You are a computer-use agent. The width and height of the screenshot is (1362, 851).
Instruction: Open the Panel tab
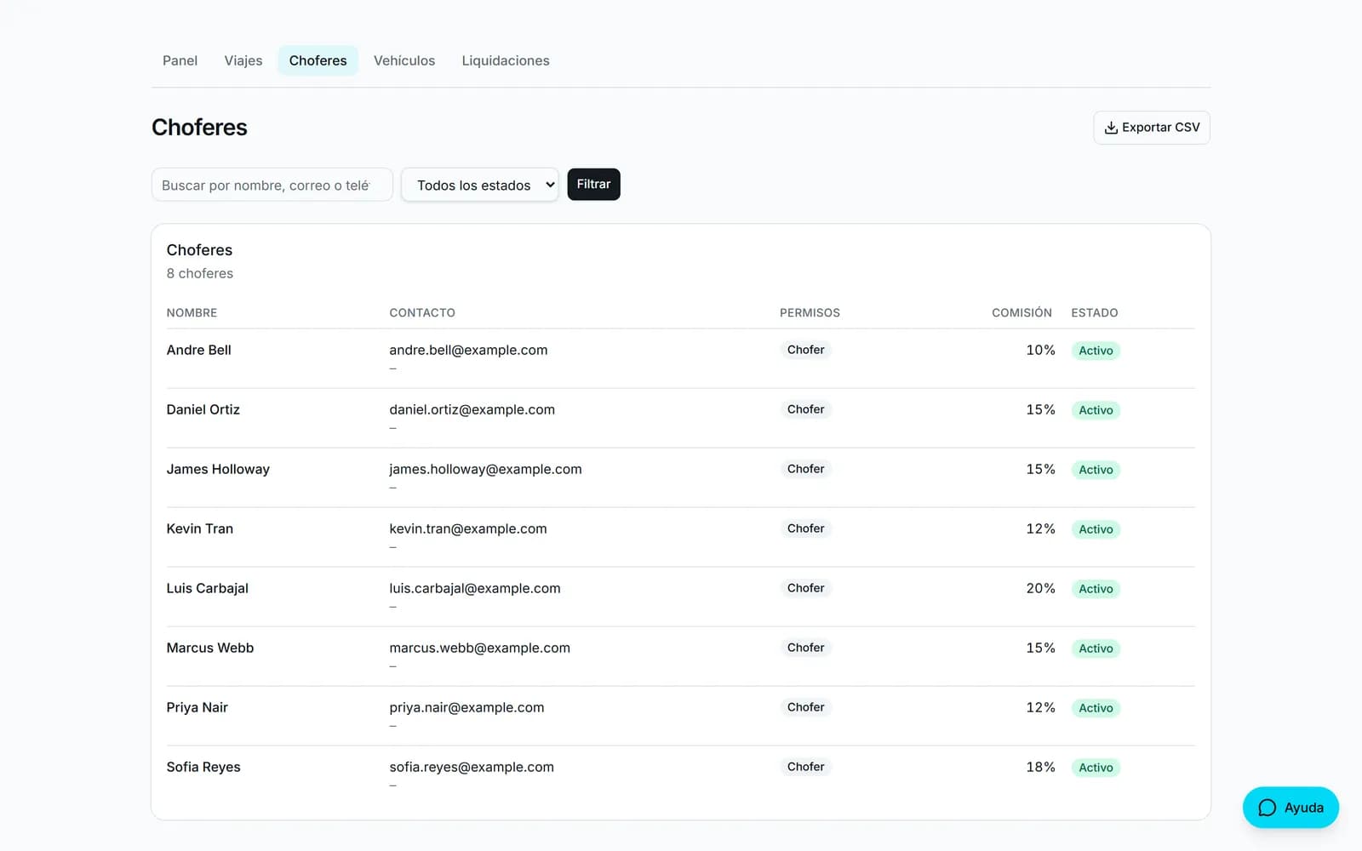(180, 60)
